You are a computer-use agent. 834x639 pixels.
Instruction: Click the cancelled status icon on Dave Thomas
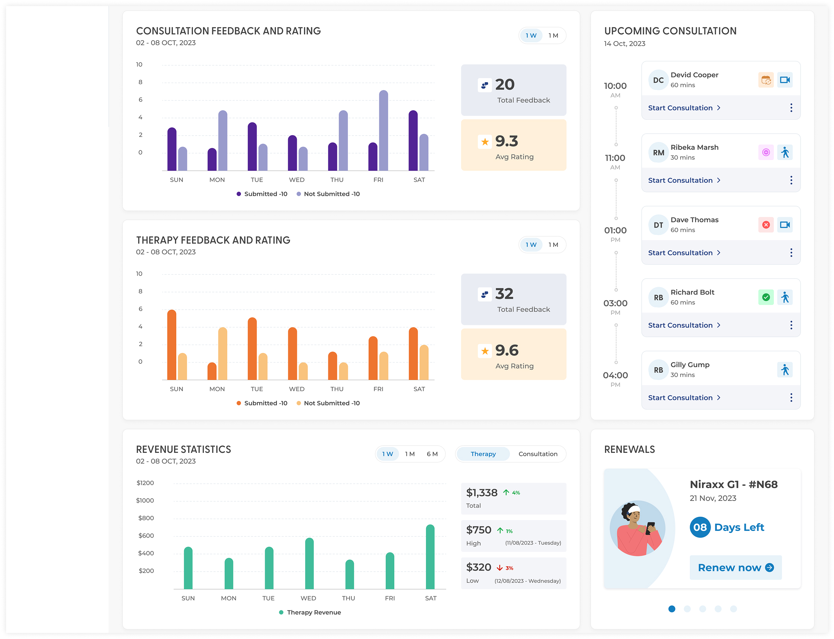(x=766, y=225)
